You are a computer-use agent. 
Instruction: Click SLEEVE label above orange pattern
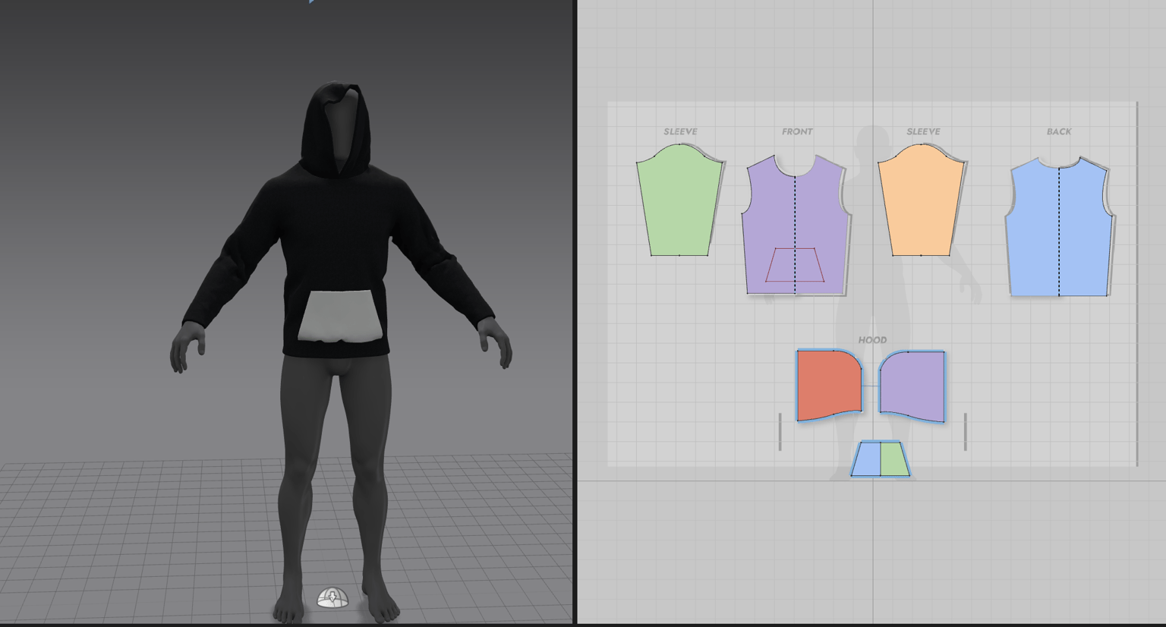(x=923, y=131)
